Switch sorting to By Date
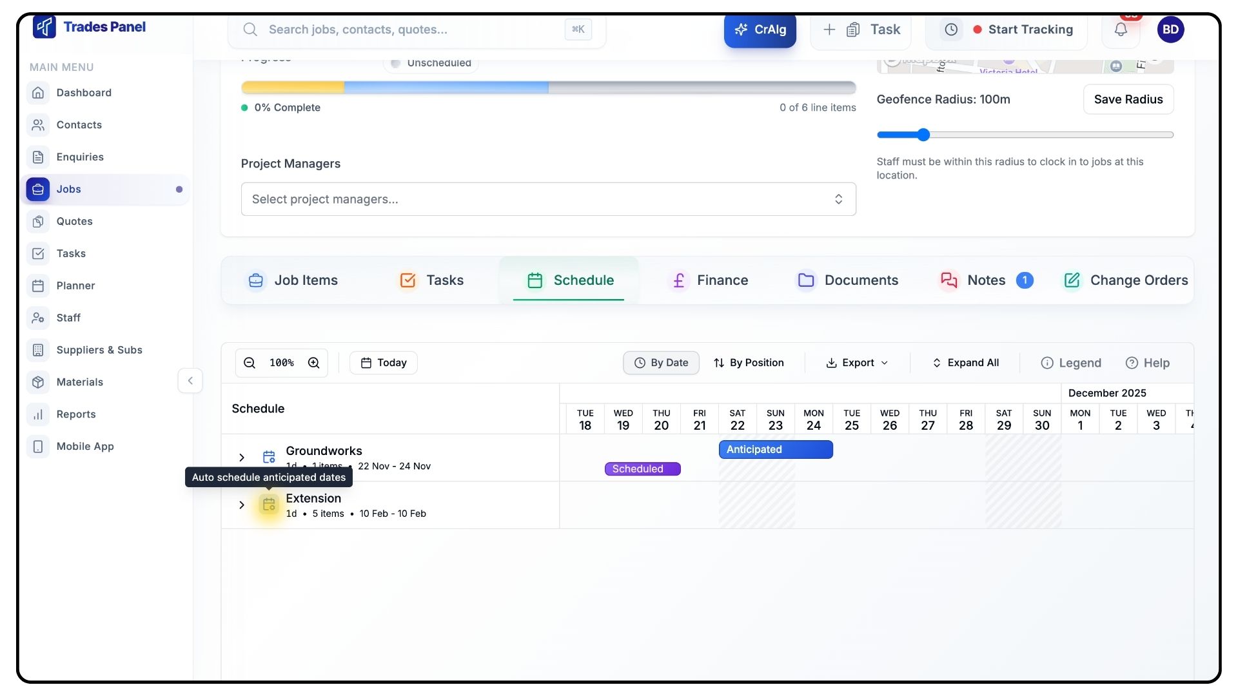The width and height of the screenshot is (1238, 696). [661, 363]
